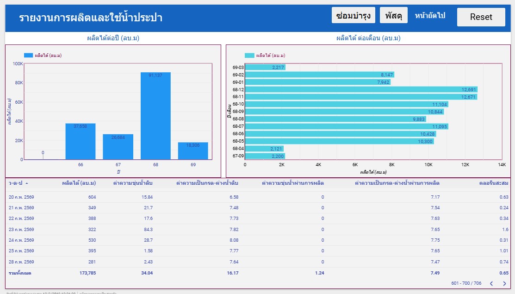Toggle sort arrow on ว-ด-ป column

coord(26,183)
